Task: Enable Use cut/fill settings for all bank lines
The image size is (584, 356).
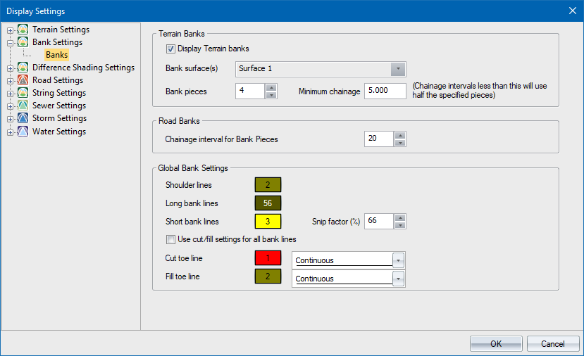Action: pyautogui.click(x=170, y=239)
